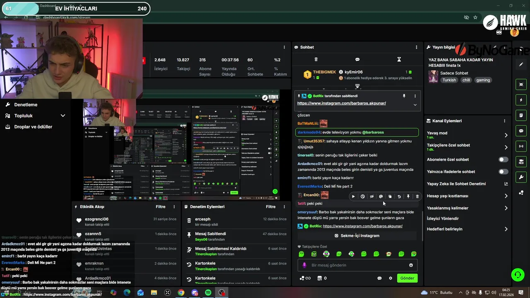Click the broadcast signal icon in right sidebar
Viewport: 530px width, 298px height.
(x=521, y=146)
